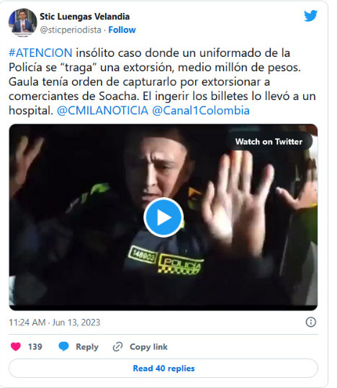Follow the @sticperiodista account
This screenshot has width=337, height=388.
click(122, 30)
